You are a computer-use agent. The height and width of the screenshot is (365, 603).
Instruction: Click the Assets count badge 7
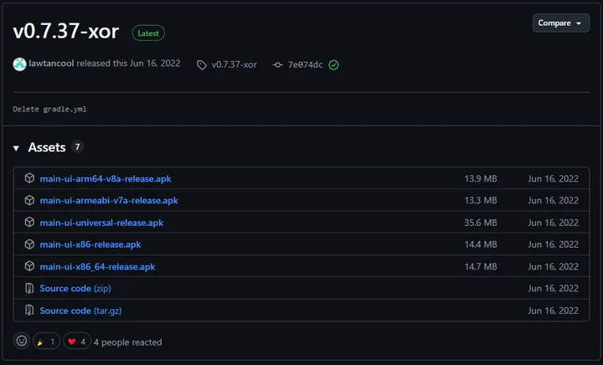click(77, 147)
